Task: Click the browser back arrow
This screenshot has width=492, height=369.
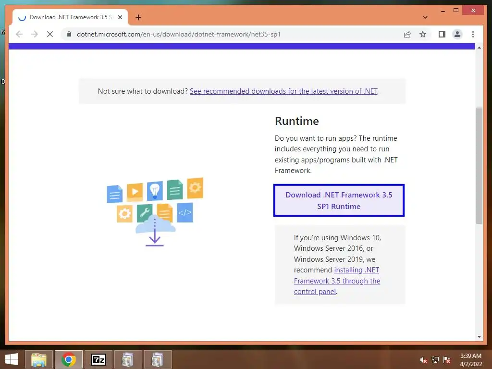Action: tap(19, 34)
